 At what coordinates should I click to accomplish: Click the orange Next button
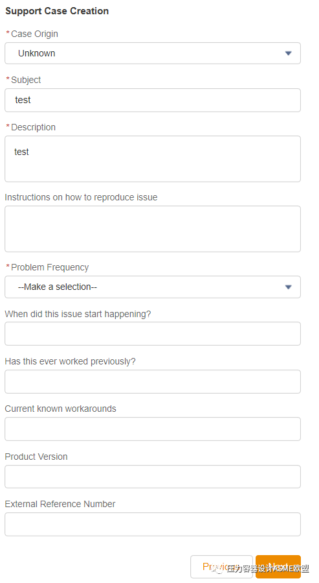pyautogui.click(x=278, y=567)
